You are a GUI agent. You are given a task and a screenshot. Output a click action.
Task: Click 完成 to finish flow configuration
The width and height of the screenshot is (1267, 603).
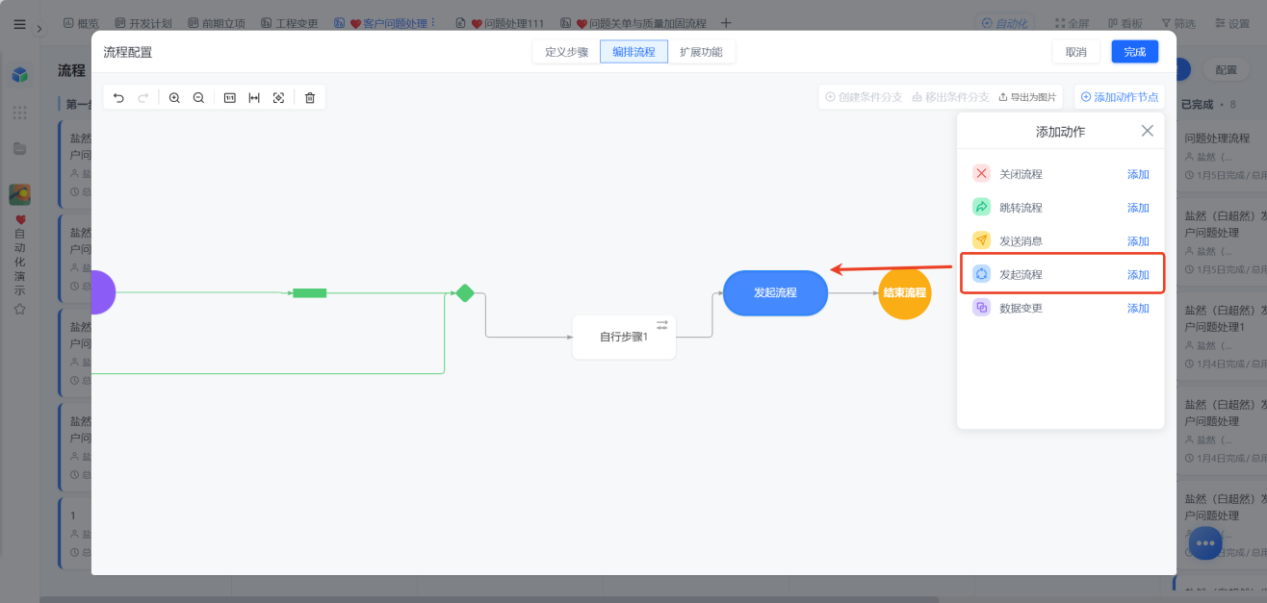coord(1135,52)
